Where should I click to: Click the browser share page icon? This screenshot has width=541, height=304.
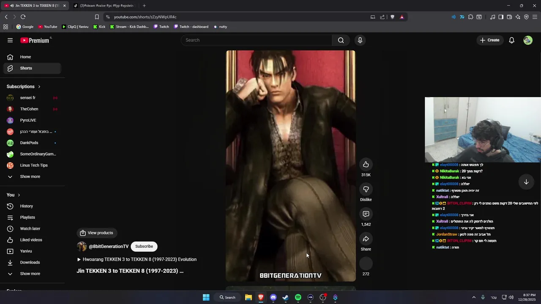(383, 17)
